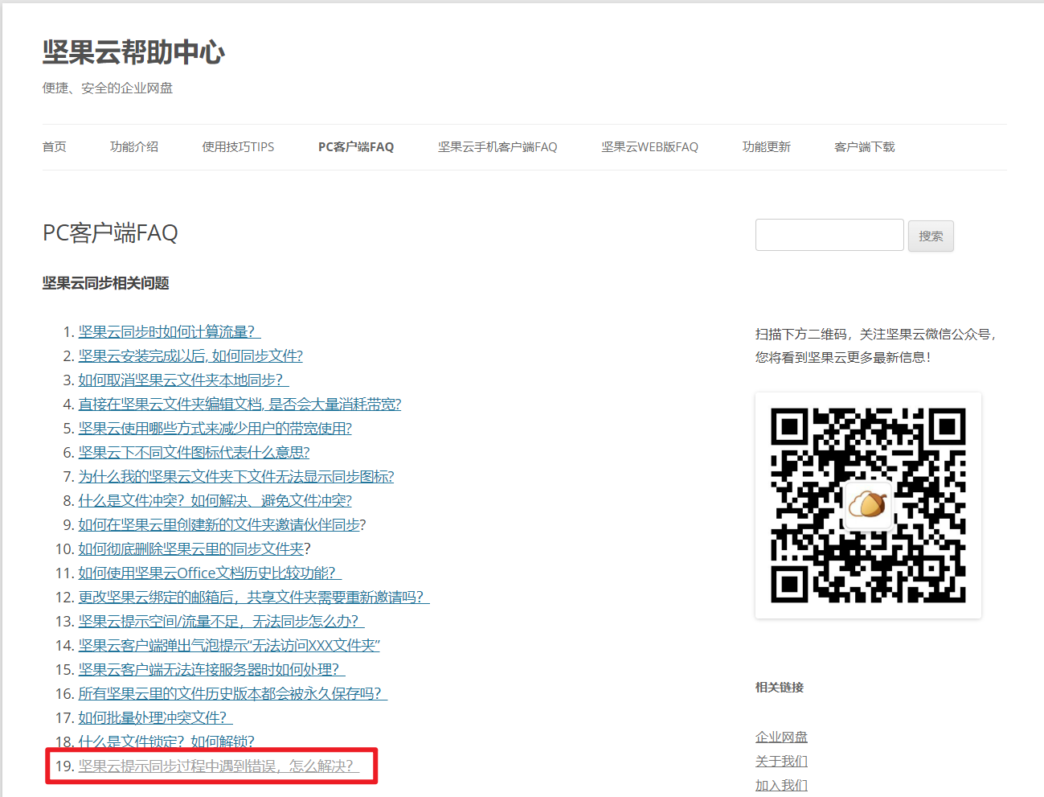Viewport: 1044px width, 797px height.
Task: Click the 相关链接 sidebar heading
Action: 780,688
